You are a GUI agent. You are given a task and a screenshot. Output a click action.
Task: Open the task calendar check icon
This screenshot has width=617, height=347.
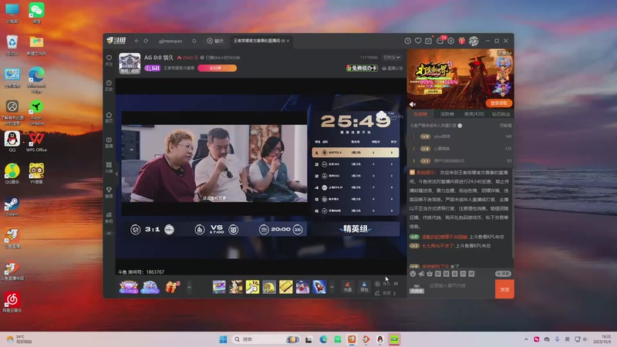(429, 41)
